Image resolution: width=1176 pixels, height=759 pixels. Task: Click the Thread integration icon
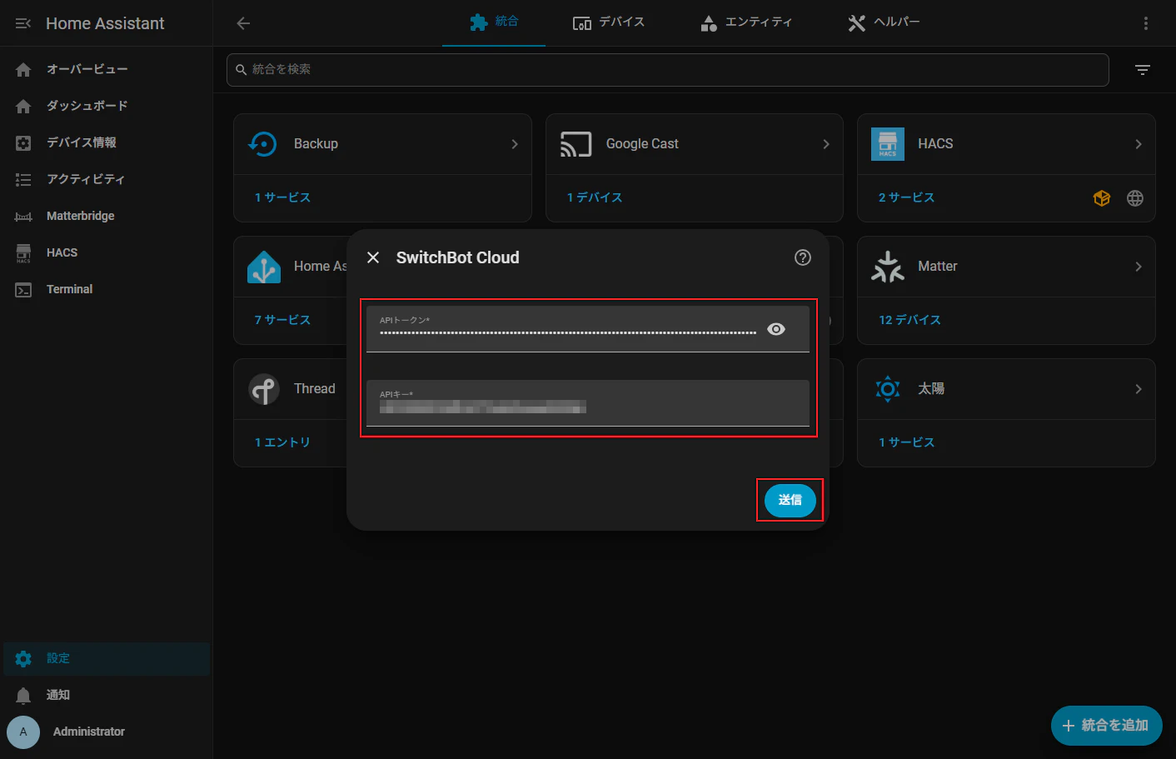click(264, 389)
